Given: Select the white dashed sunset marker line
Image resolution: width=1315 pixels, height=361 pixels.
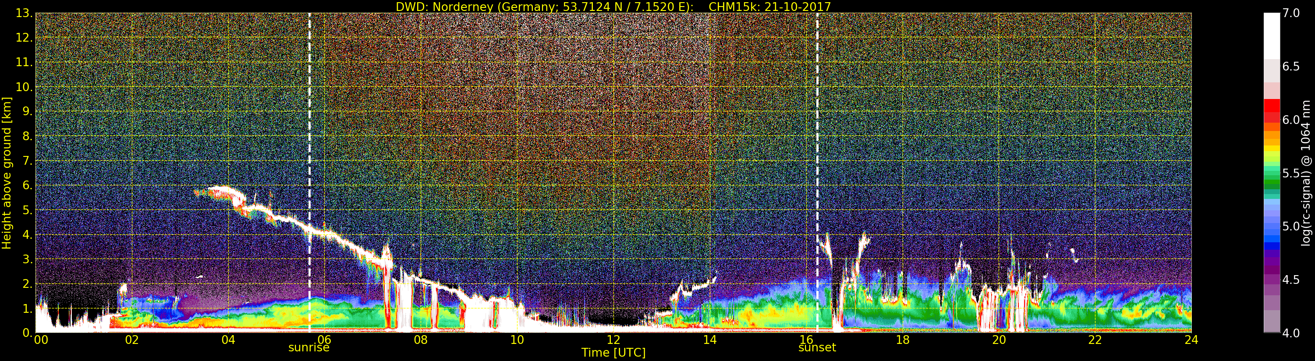Looking at the screenshot, I should pos(817,173).
